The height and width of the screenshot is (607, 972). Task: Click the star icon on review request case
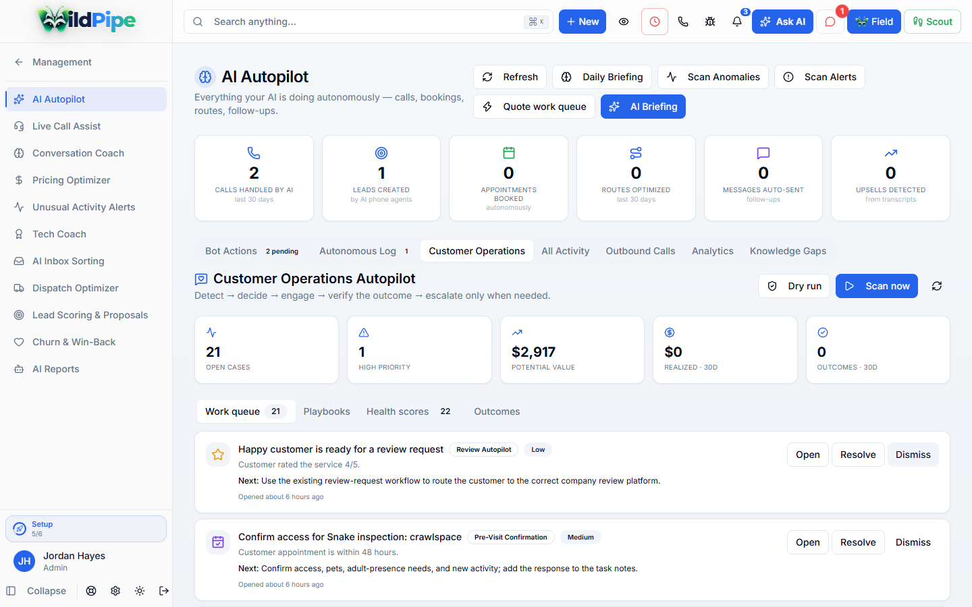coord(218,455)
